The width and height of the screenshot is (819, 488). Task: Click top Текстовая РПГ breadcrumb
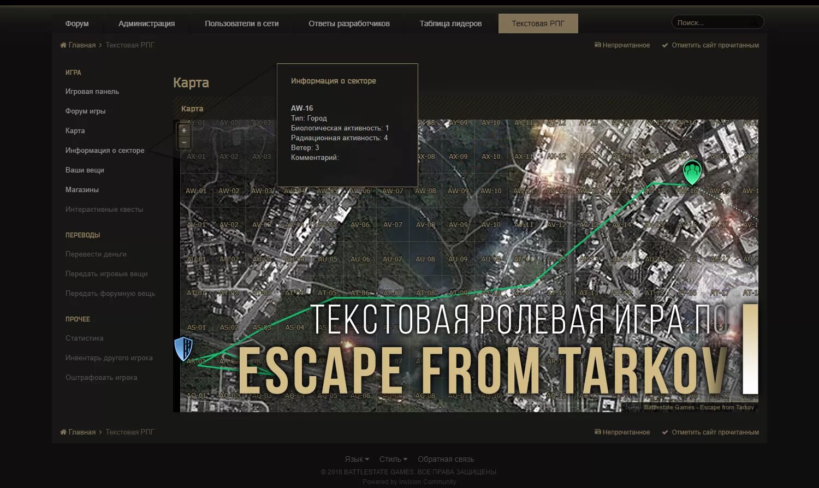pos(130,45)
